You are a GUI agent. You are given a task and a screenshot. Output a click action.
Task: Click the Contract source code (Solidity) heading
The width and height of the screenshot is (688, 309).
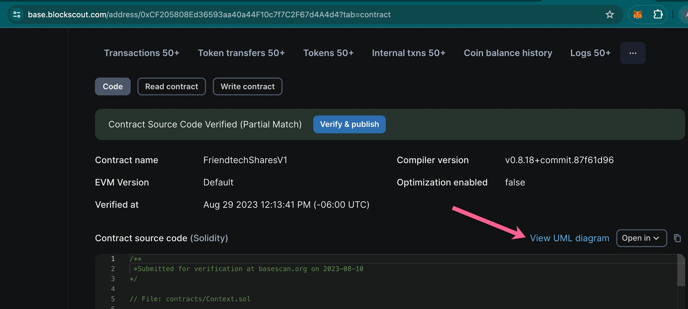[161, 238]
